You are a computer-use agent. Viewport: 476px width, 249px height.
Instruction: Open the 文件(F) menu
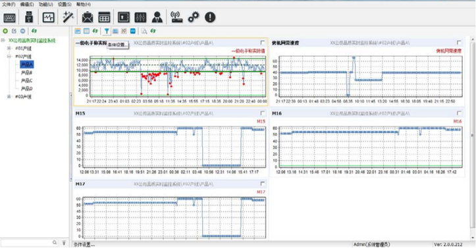pyautogui.click(x=9, y=4)
